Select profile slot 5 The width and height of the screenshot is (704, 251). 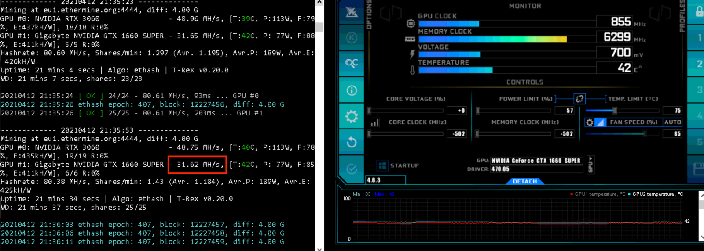699,142
